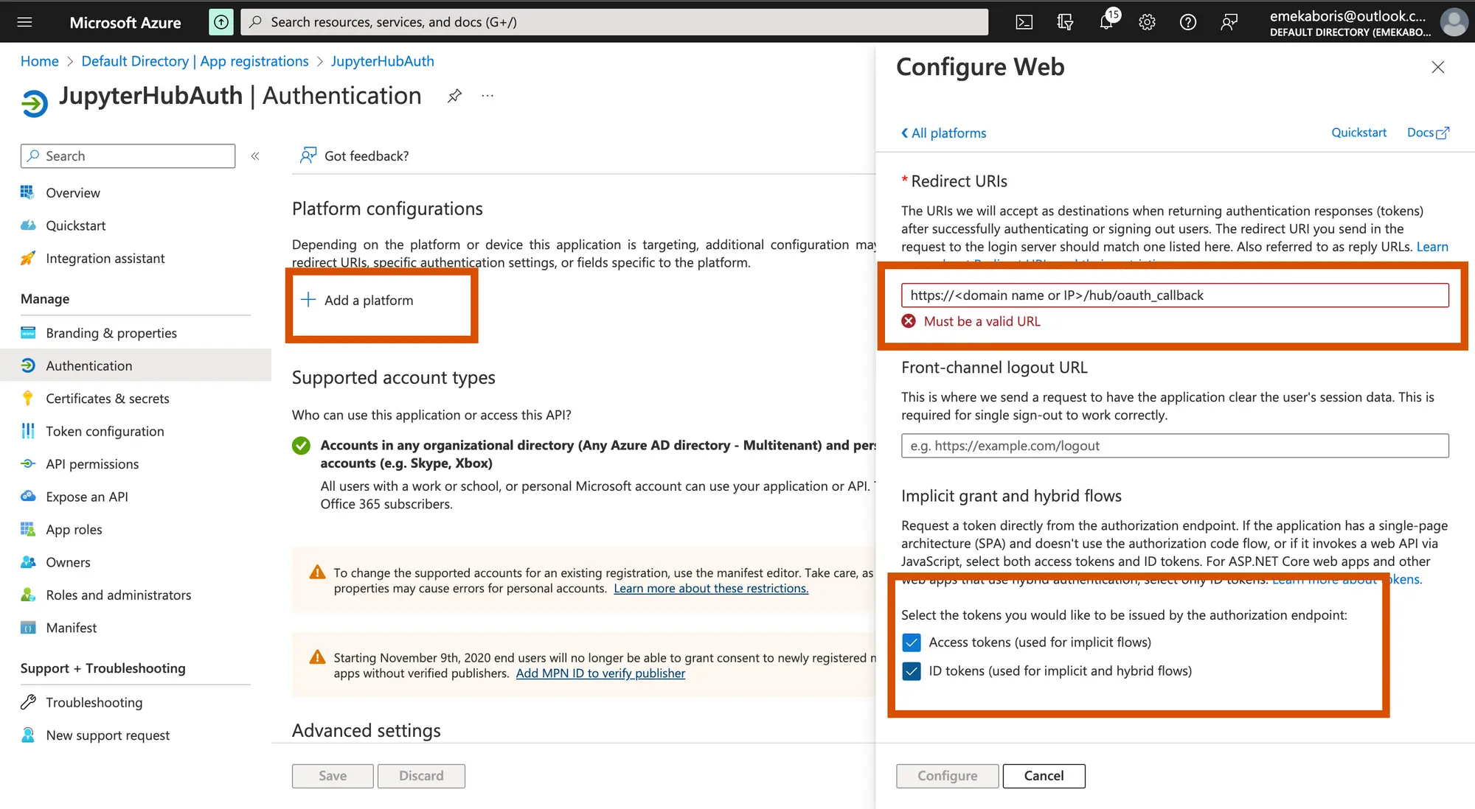This screenshot has width=1475, height=809.
Task: Go back to All platforms
Action: (x=943, y=133)
